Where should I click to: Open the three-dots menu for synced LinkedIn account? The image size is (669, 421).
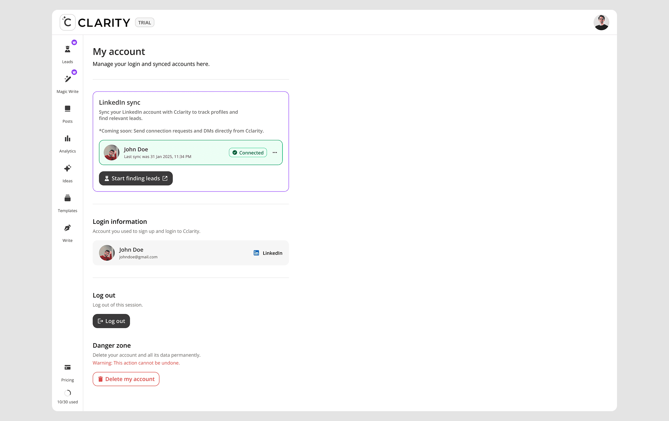coord(275,153)
